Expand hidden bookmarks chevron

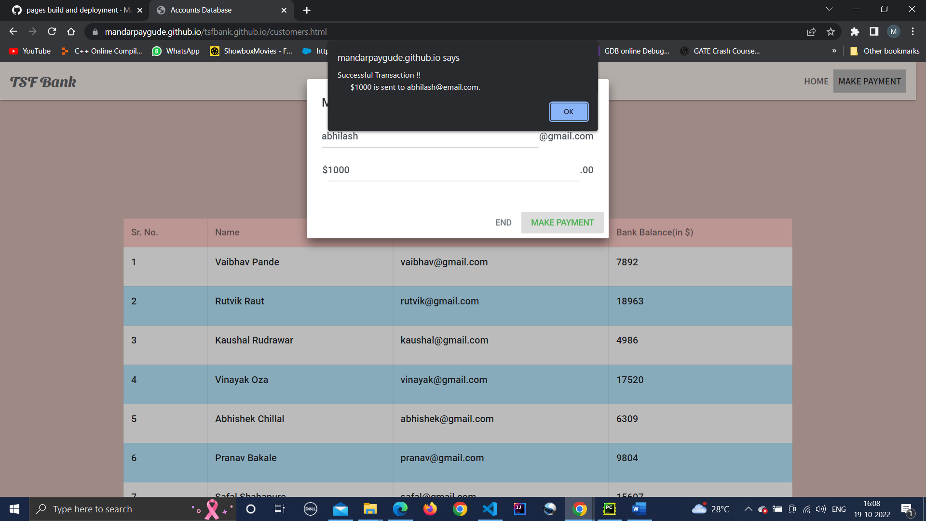click(834, 51)
